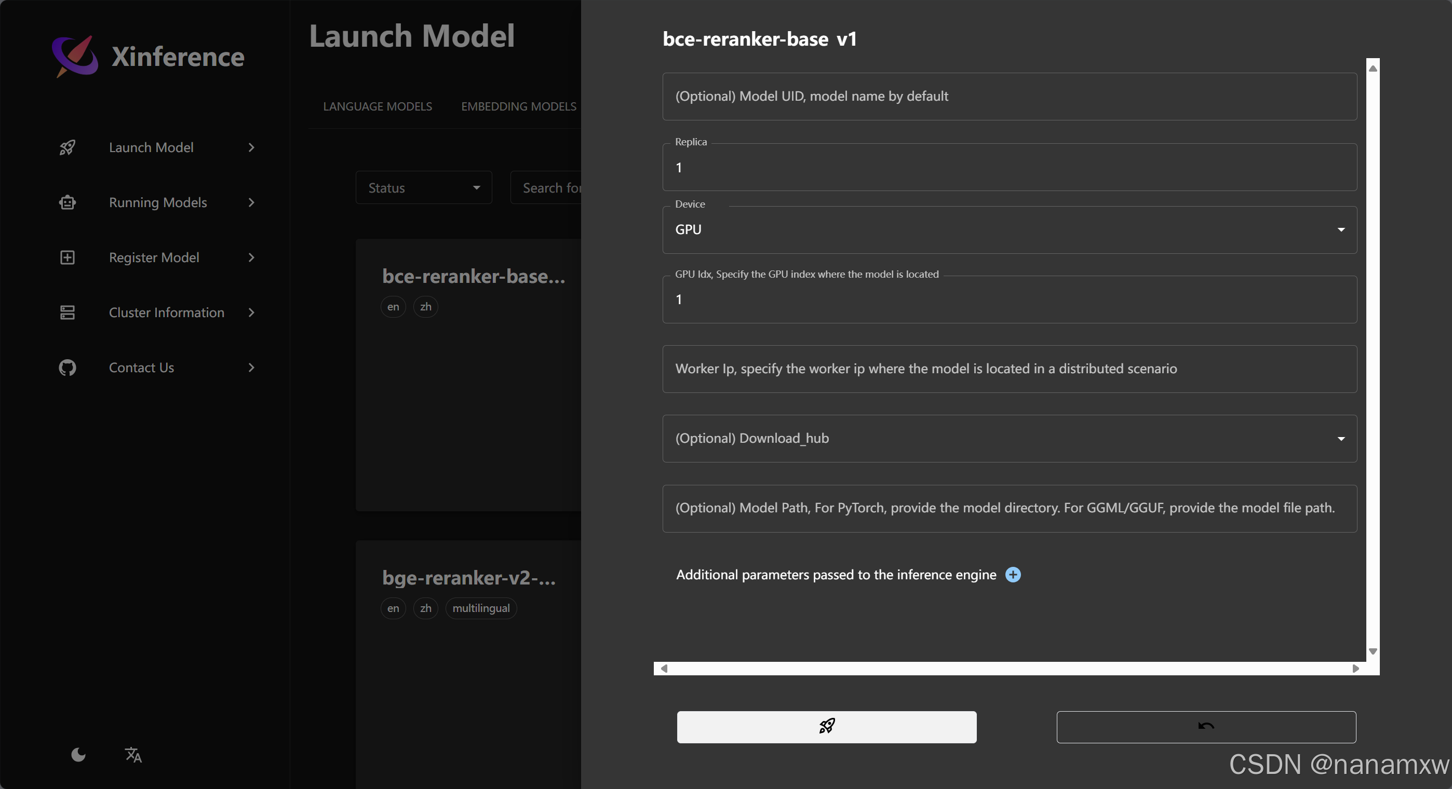Viewport: 1452px width, 789px height.
Task: Click the rocket launch button
Action: (826, 726)
